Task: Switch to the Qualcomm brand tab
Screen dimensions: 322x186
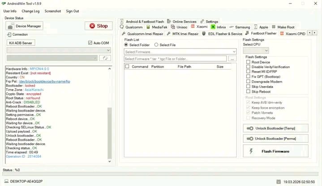Action: 133,27
